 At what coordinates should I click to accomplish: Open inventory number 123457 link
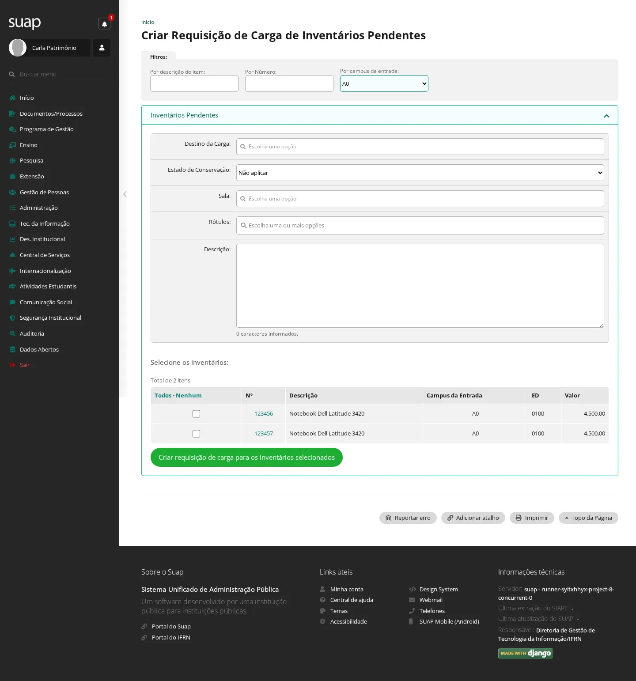[264, 434]
